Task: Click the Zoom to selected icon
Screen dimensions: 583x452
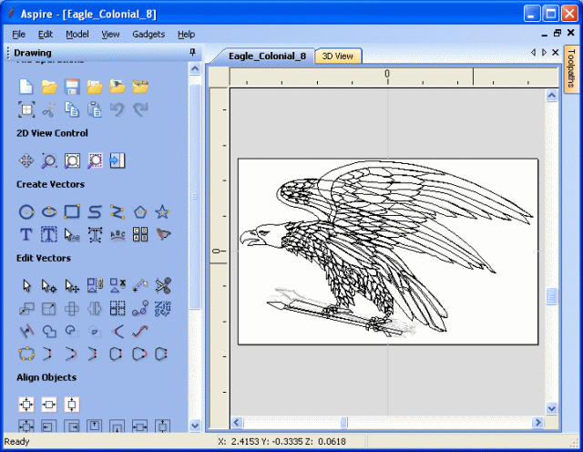Action: click(95, 160)
